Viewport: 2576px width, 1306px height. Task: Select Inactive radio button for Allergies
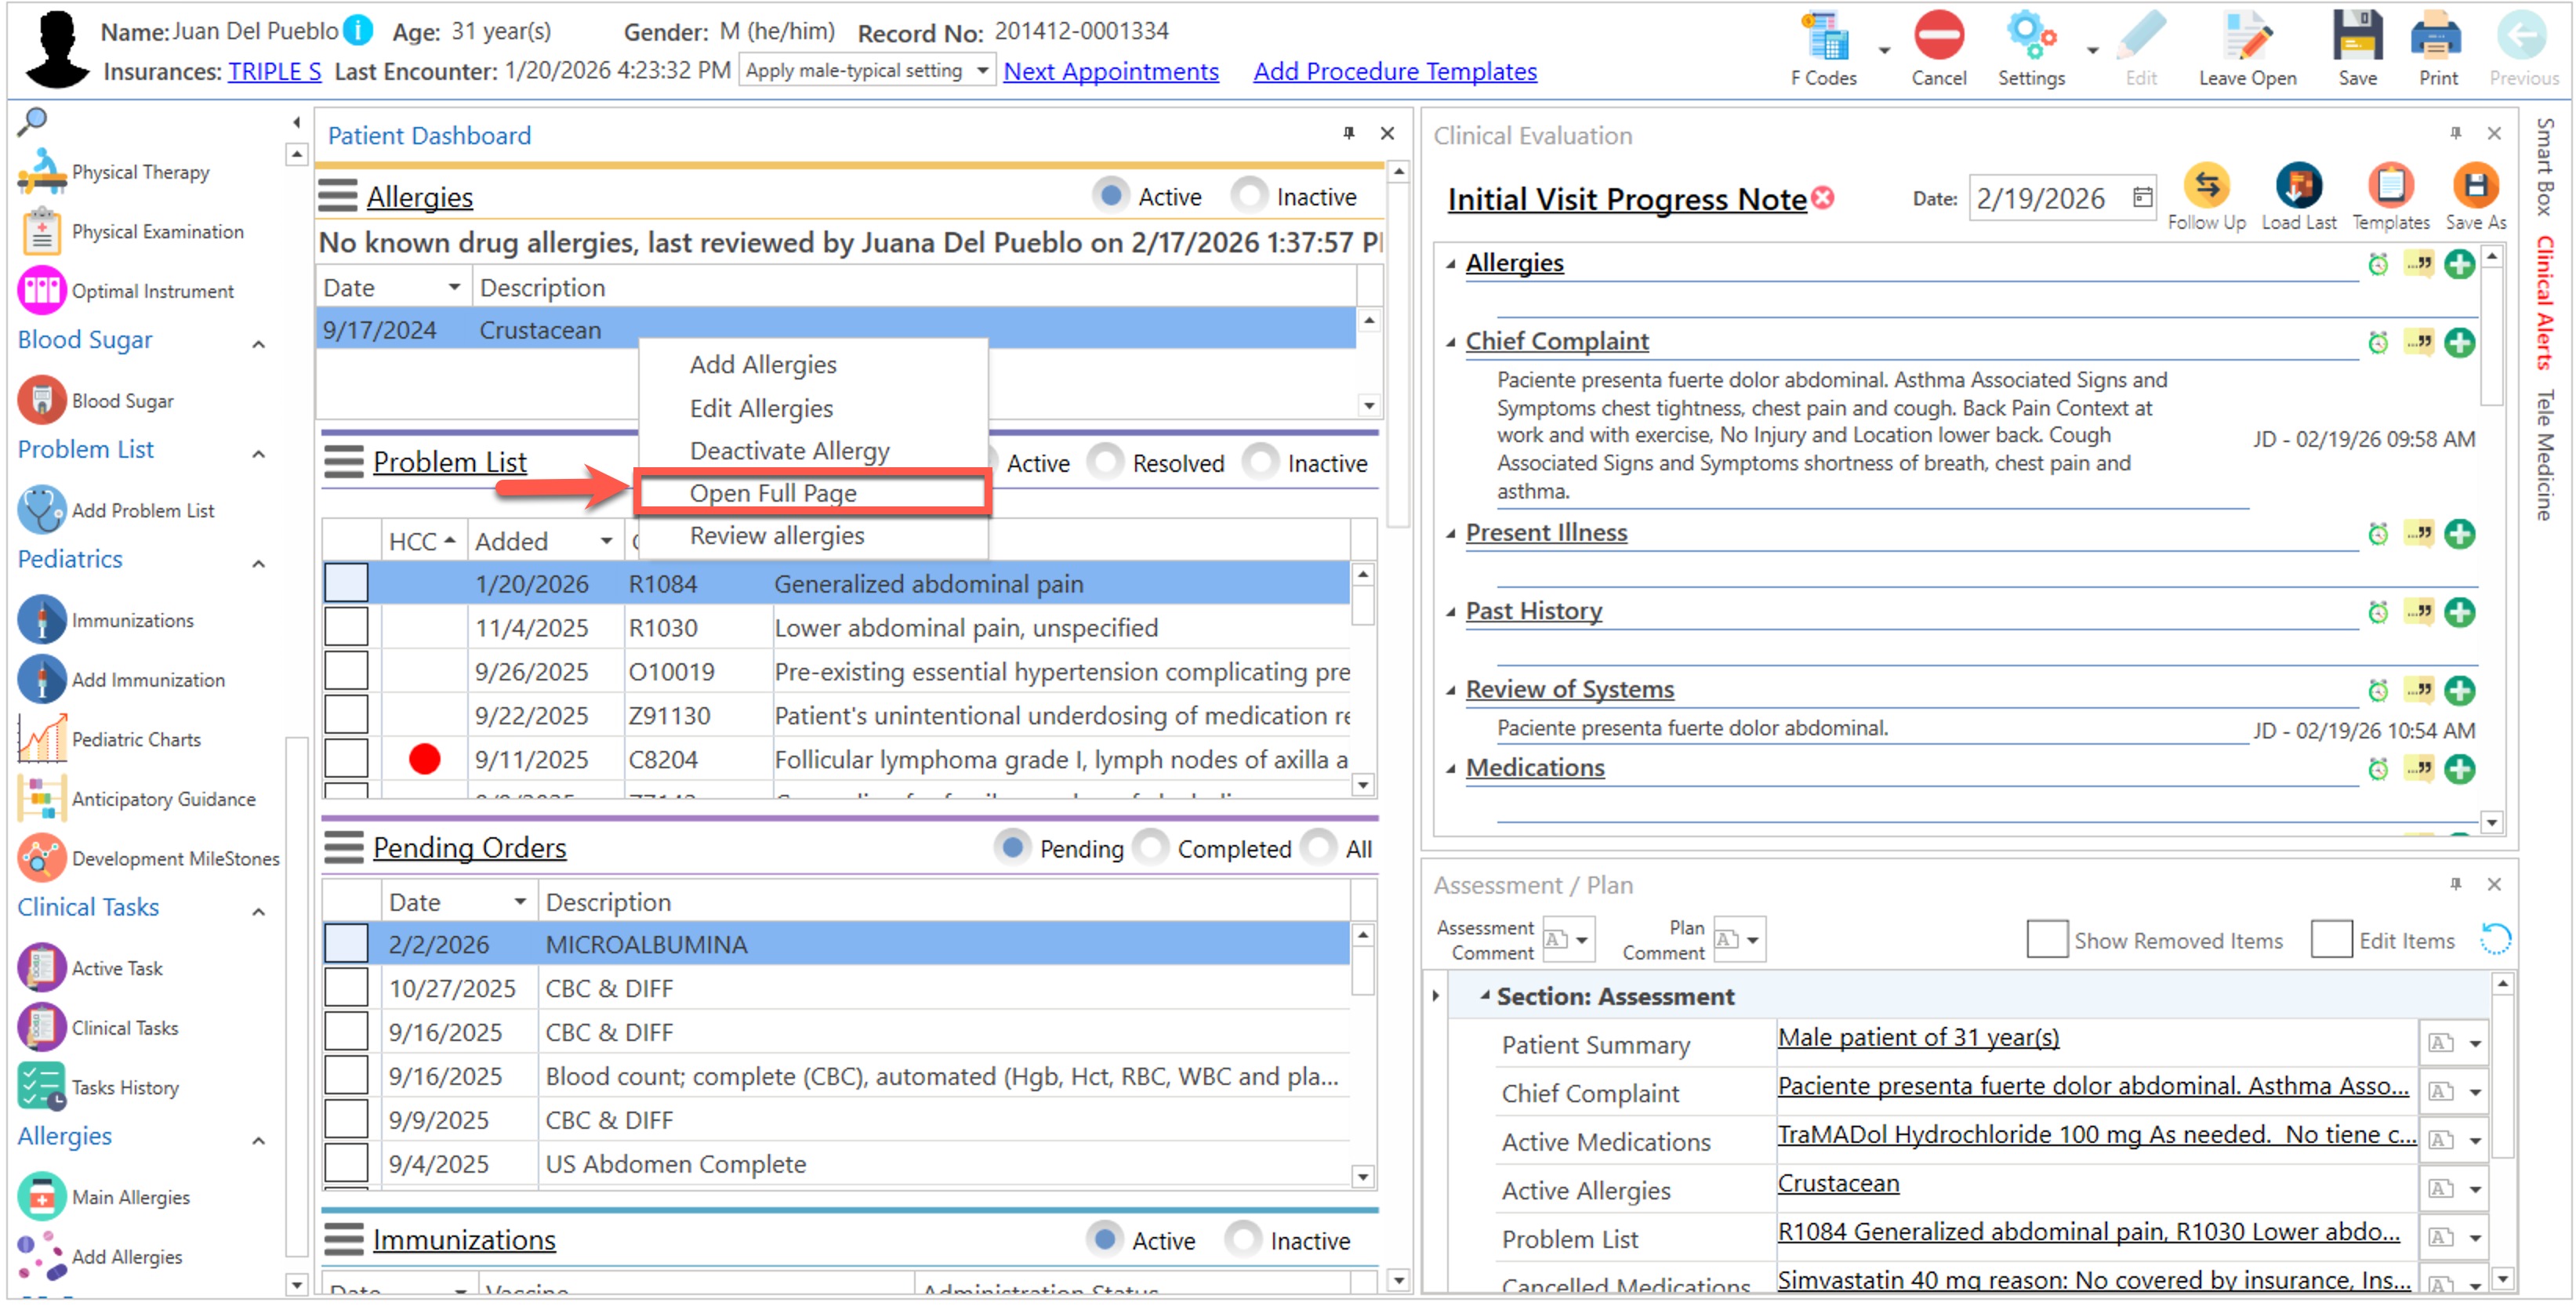[x=1249, y=196]
